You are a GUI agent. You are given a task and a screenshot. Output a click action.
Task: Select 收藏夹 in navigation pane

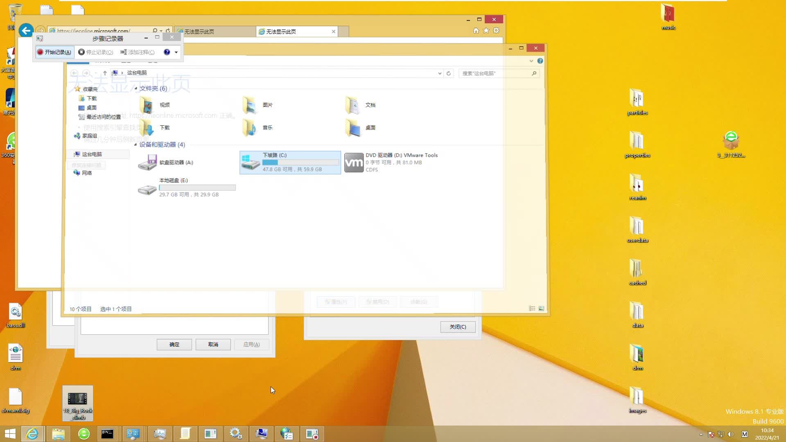[90, 89]
